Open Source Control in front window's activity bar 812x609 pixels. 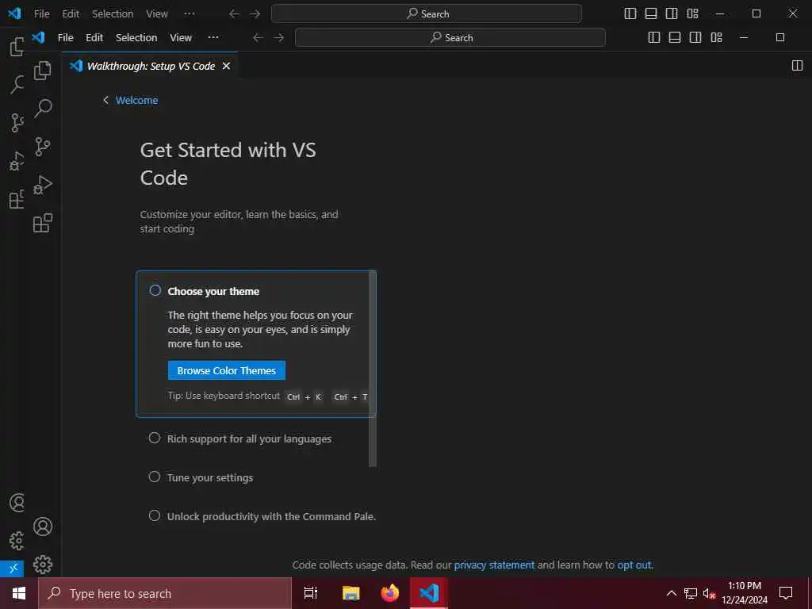(x=43, y=147)
